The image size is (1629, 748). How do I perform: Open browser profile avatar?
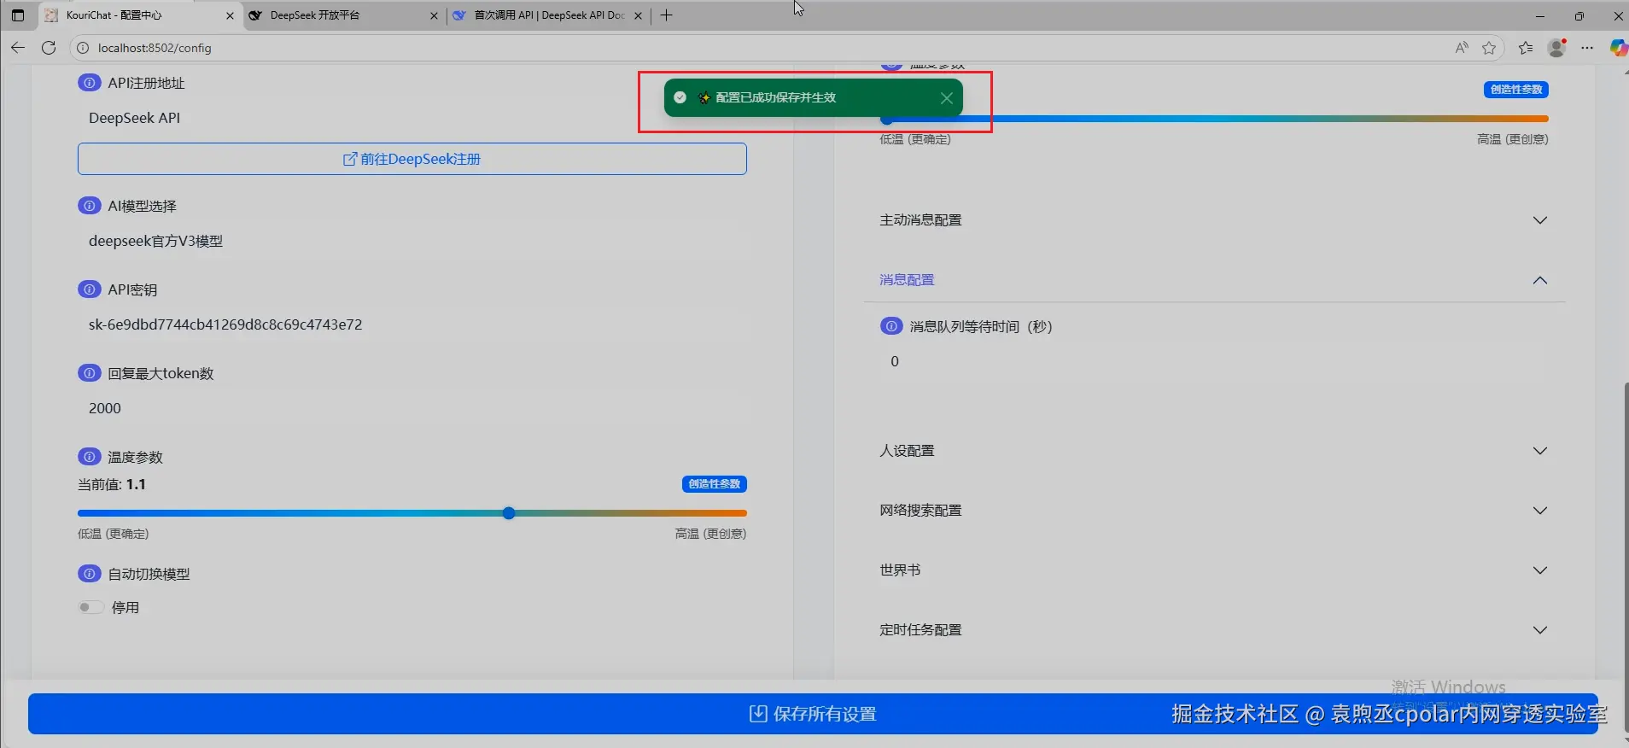click(1557, 48)
